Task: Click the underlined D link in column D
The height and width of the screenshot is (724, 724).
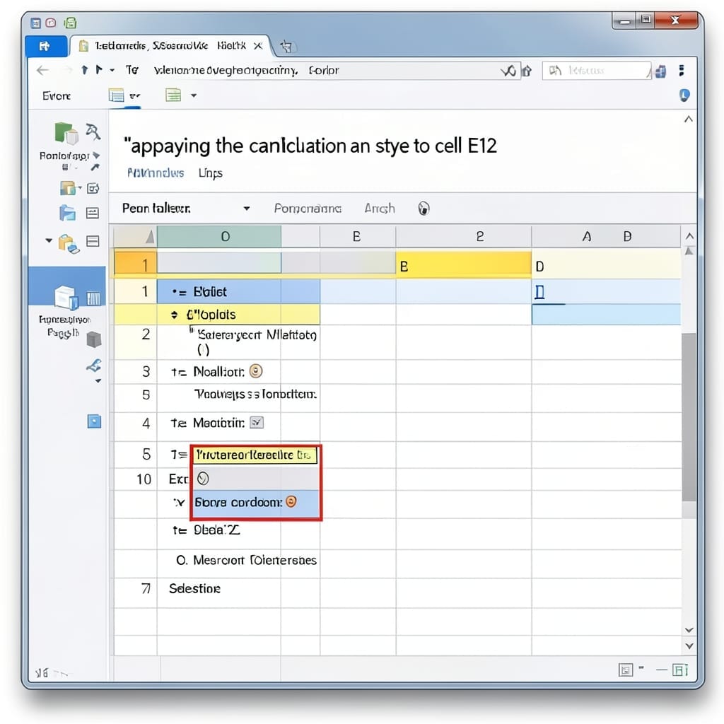Action: click(539, 292)
